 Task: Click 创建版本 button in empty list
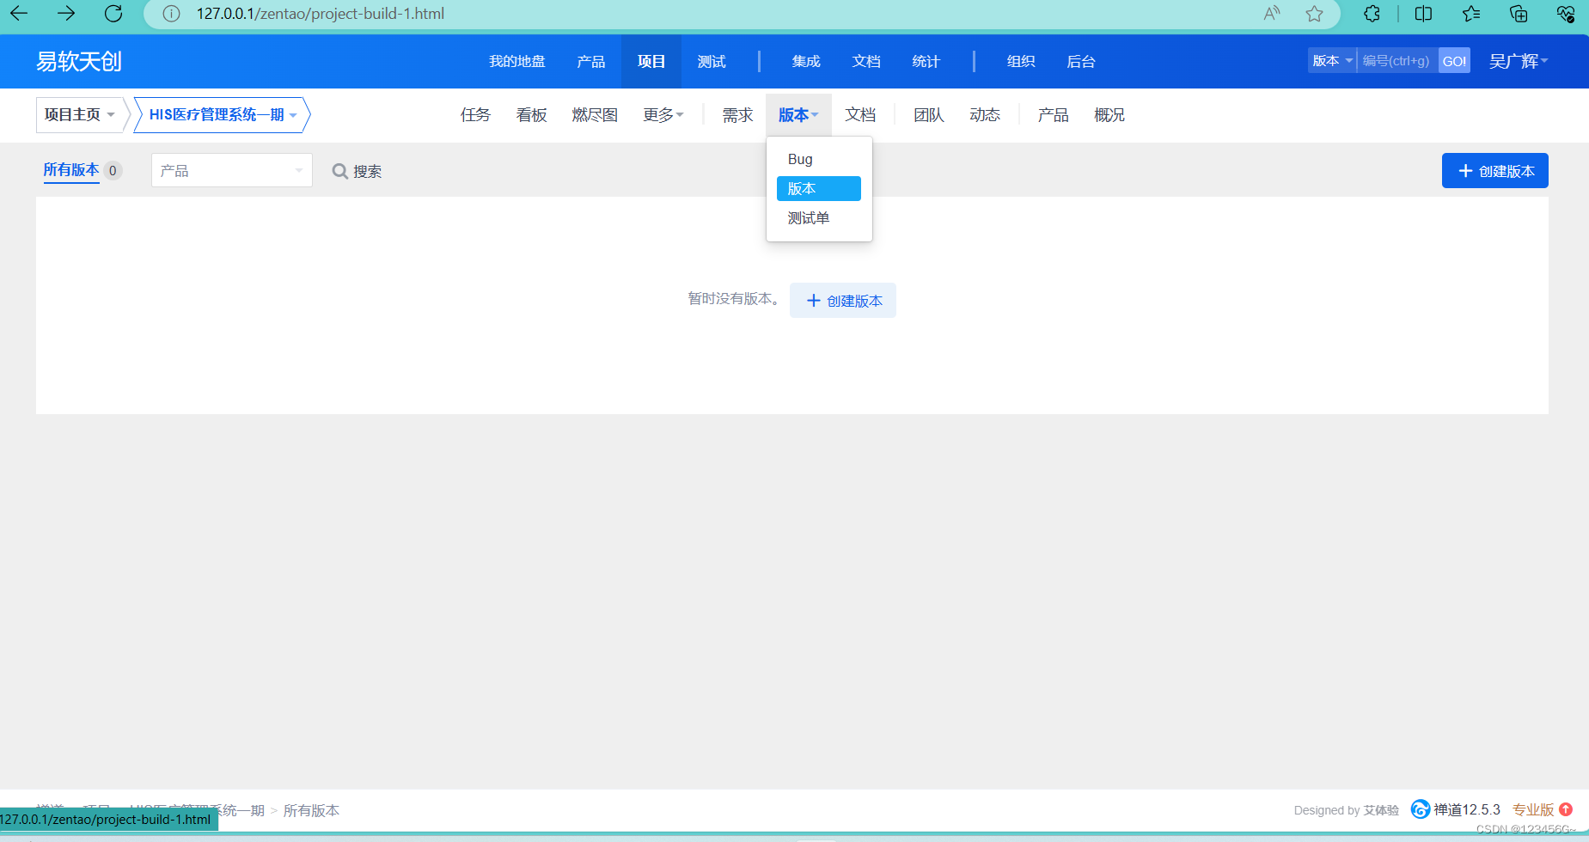click(x=843, y=301)
